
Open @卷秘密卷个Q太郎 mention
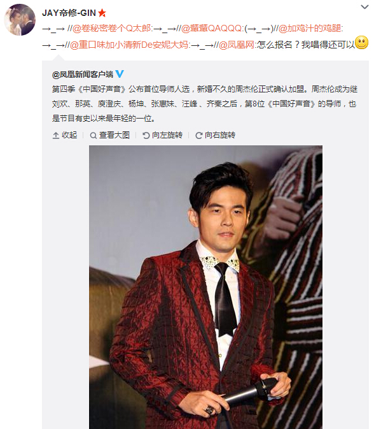(x=111, y=28)
